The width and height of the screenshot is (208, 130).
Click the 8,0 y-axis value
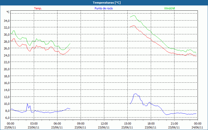click(x=7, y=110)
